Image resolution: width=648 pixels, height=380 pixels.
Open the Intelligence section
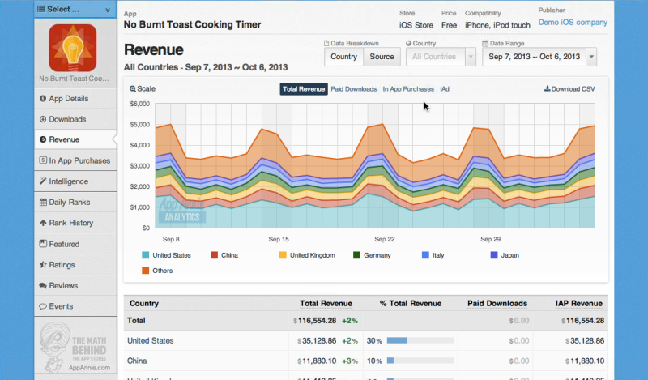tap(75, 181)
